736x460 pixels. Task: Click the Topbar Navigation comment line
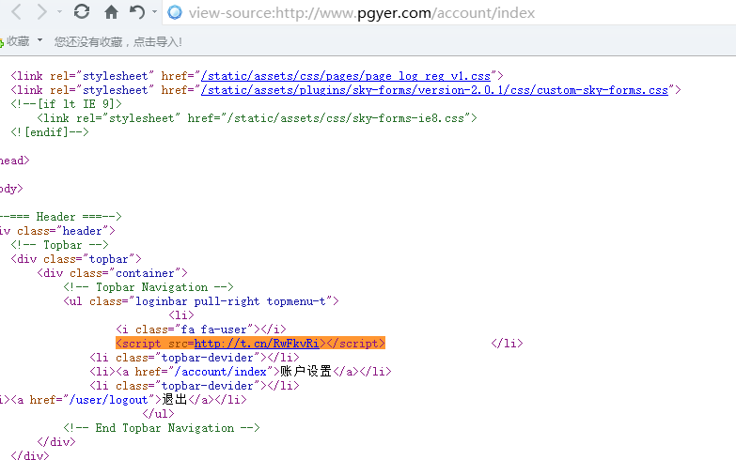click(x=149, y=287)
